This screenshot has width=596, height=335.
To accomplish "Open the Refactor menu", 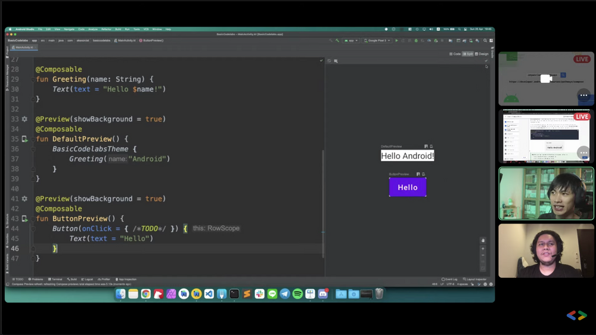I will point(106,29).
